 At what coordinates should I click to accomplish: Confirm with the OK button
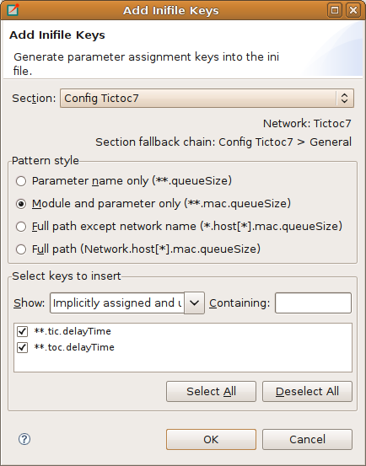[x=211, y=439]
